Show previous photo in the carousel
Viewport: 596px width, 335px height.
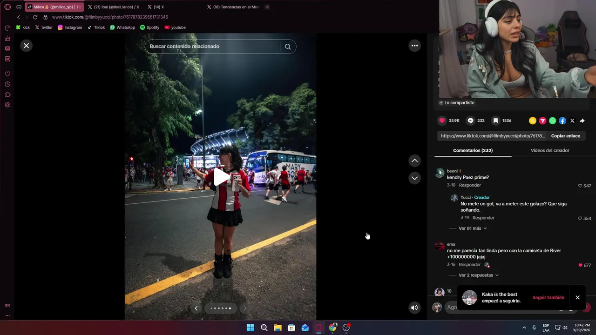196,308
